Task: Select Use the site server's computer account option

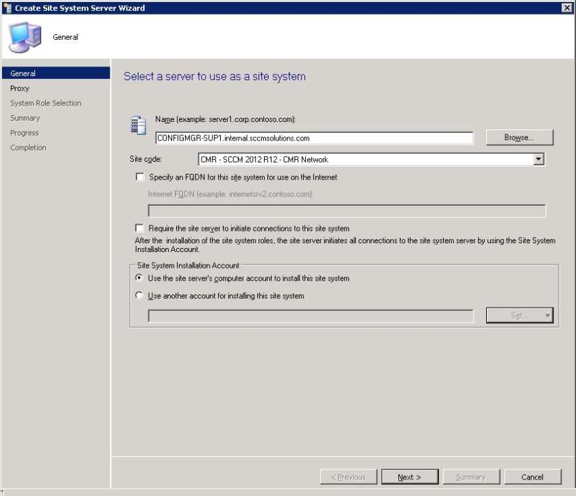Action: coord(140,278)
